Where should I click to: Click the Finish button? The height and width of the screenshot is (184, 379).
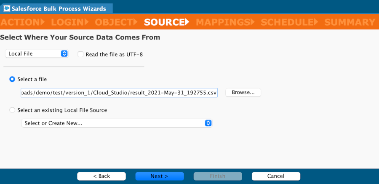pyautogui.click(x=218, y=176)
